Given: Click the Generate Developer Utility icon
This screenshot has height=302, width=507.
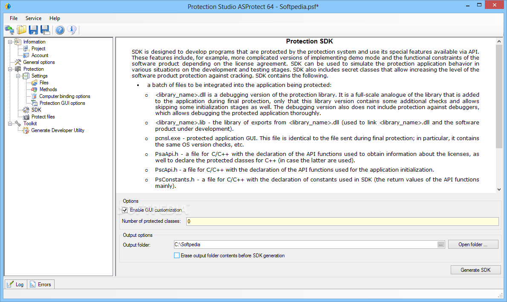Looking at the screenshot, I should click(x=26, y=130).
